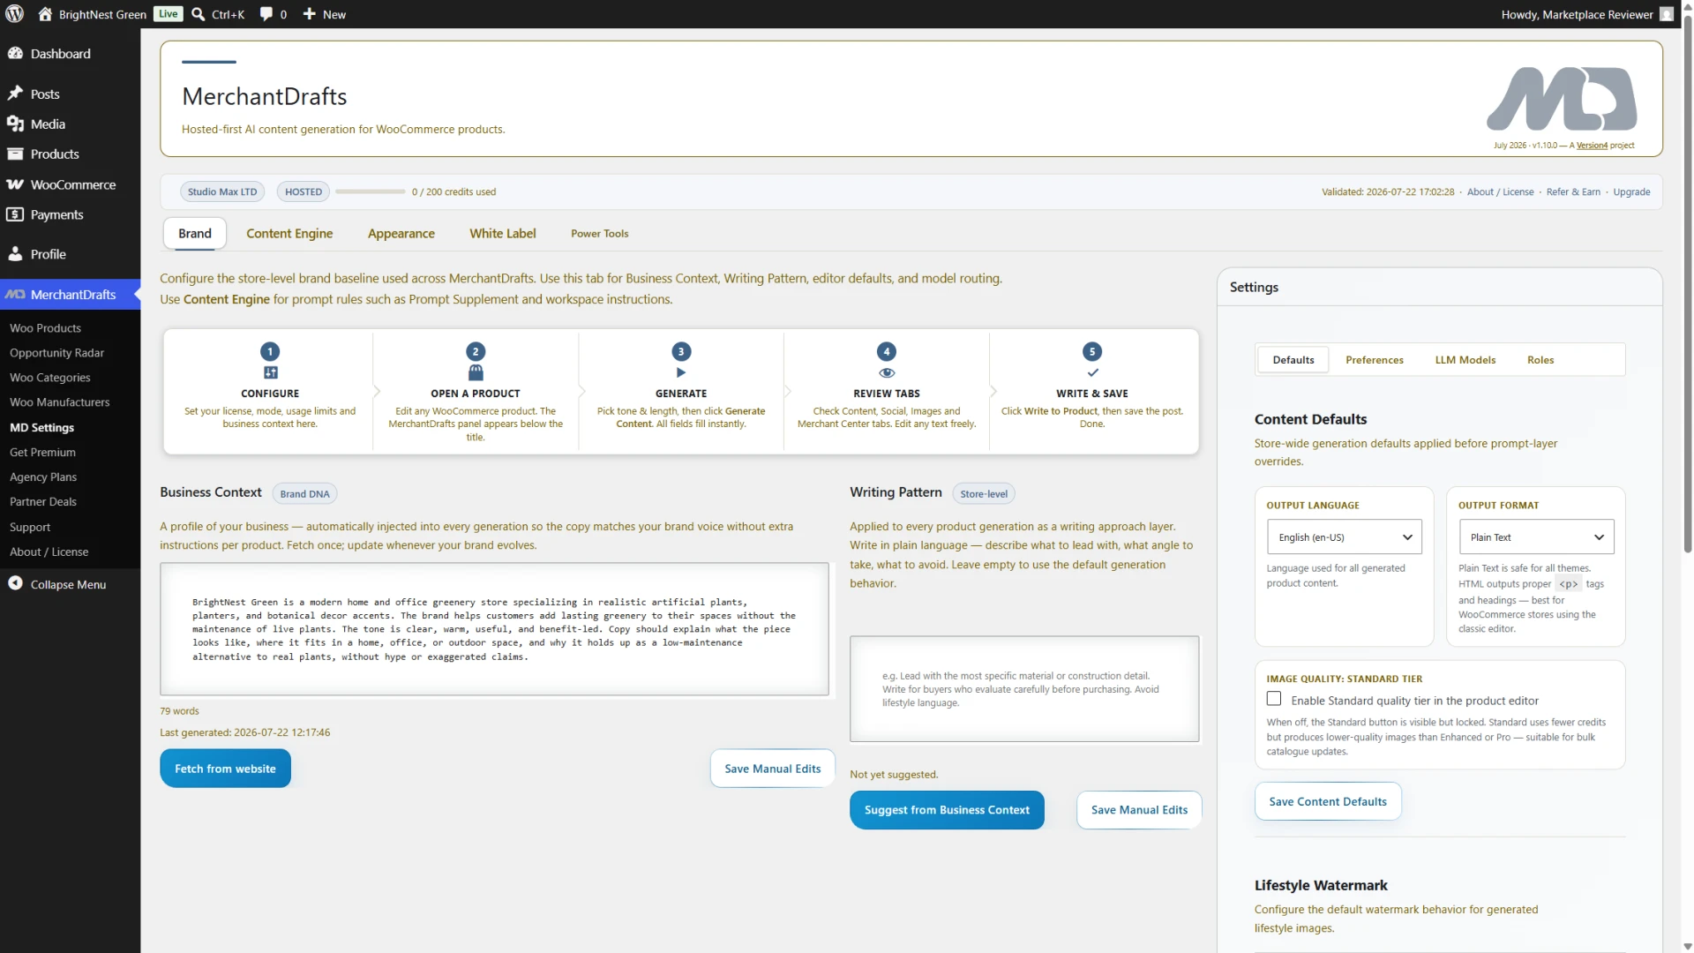The height and width of the screenshot is (953, 1694).
Task: Click the Write & Save checkmark icon
Action: tap(1092, 372)
